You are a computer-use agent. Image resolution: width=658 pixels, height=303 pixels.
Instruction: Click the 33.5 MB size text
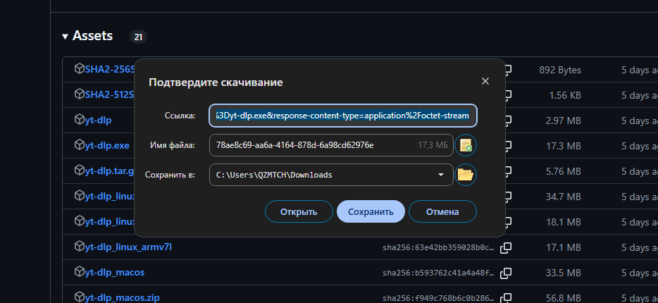coord(563,273)
